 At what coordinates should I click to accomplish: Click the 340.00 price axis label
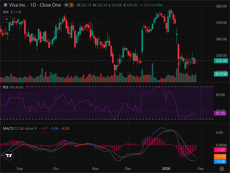click(x=221, y=39)
